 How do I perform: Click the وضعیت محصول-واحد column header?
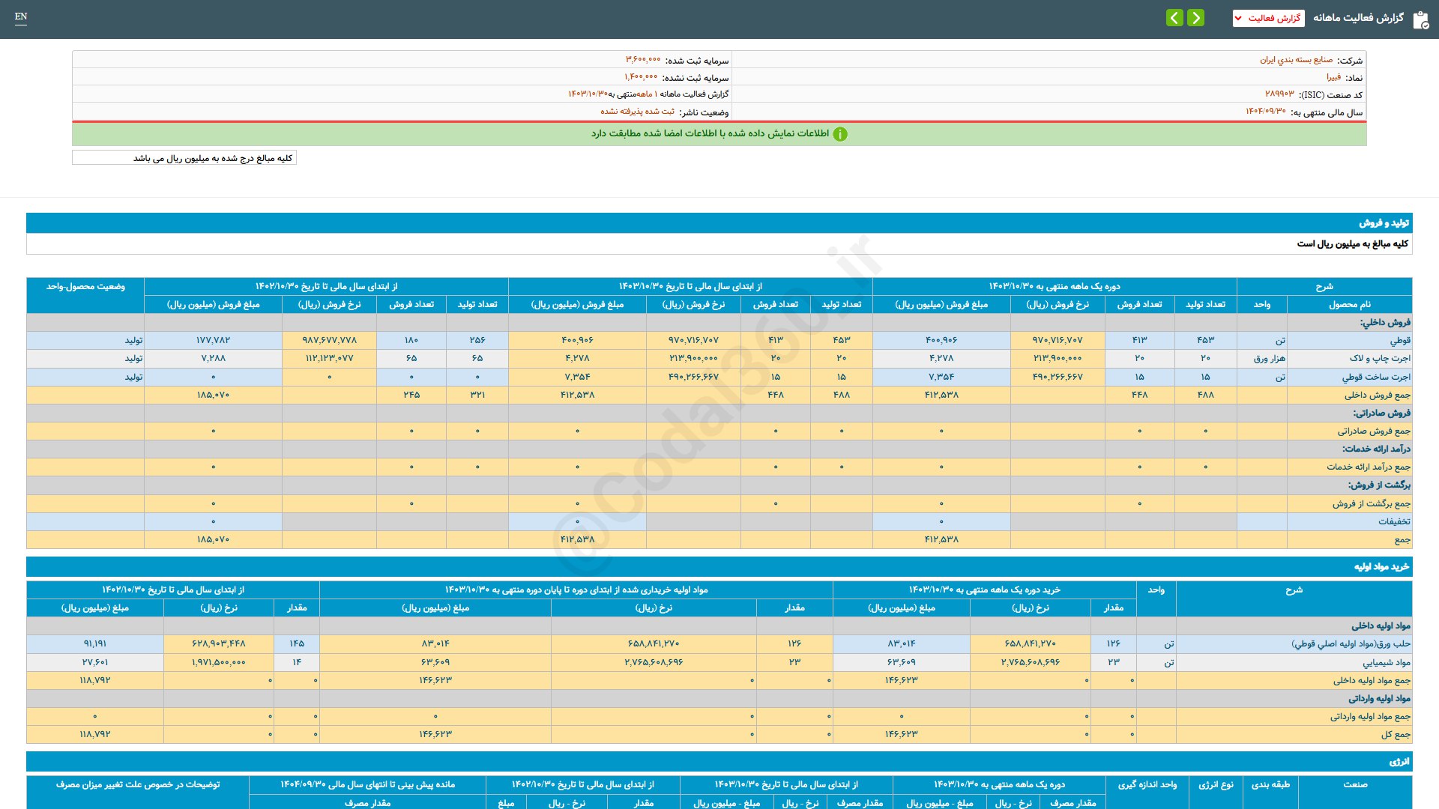click(85, 287)
